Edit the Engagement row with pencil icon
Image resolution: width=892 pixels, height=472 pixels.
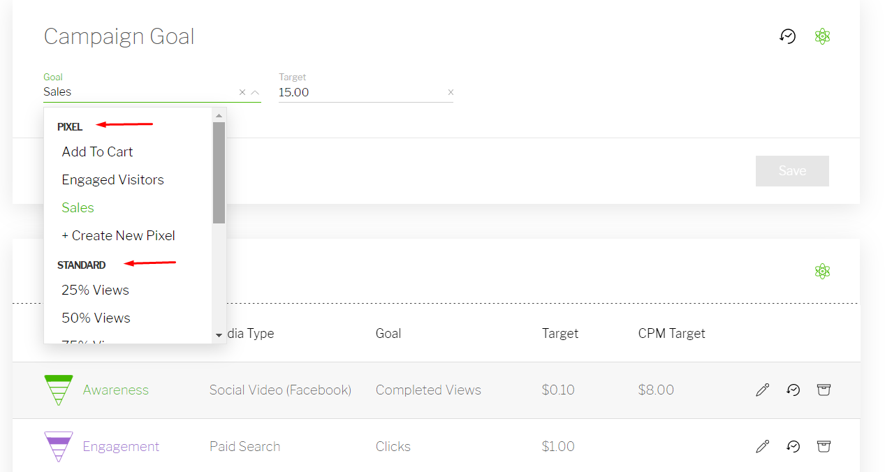[x=762, y=446]
